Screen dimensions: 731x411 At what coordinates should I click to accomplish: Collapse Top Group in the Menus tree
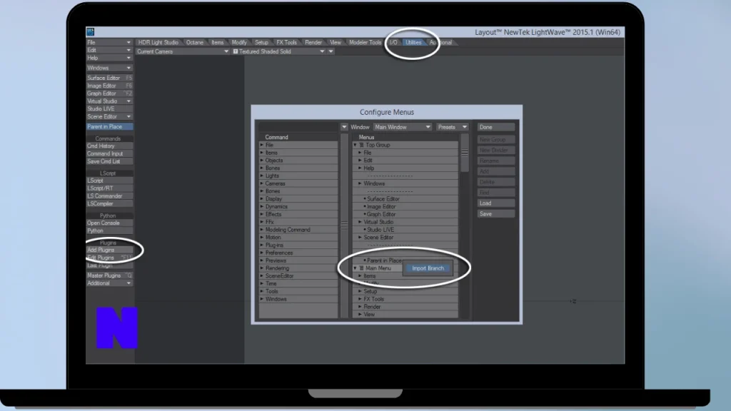point(356,145)
